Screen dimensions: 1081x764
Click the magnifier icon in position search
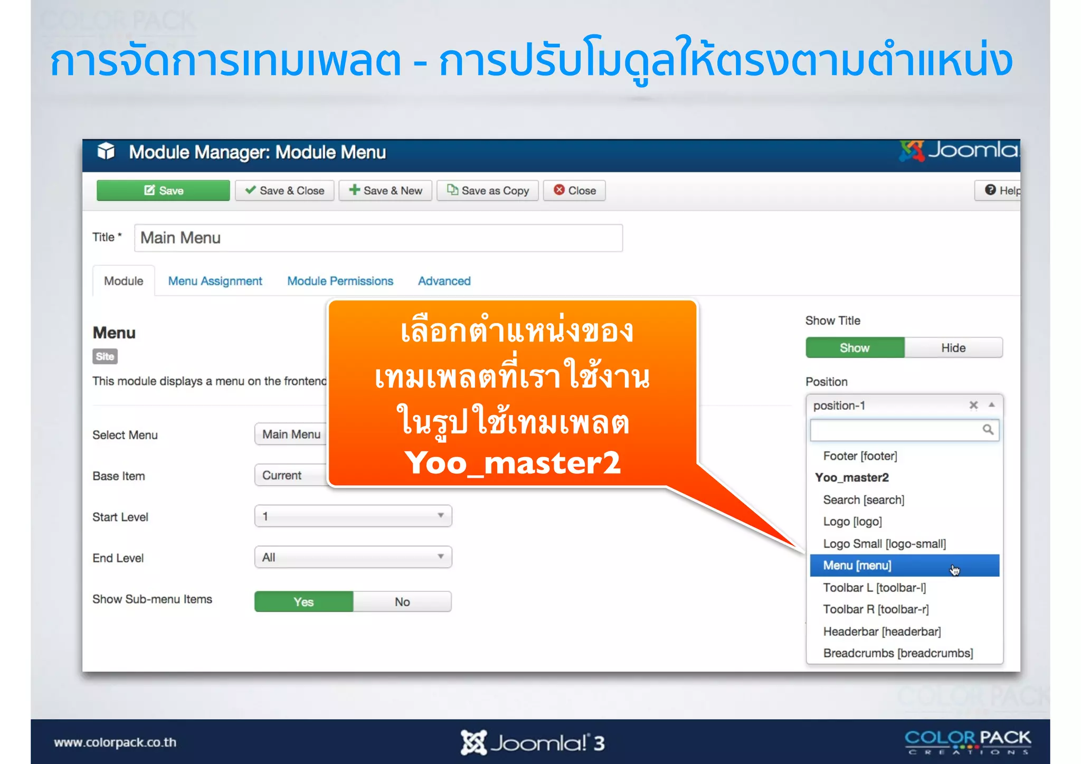[988, 430]
